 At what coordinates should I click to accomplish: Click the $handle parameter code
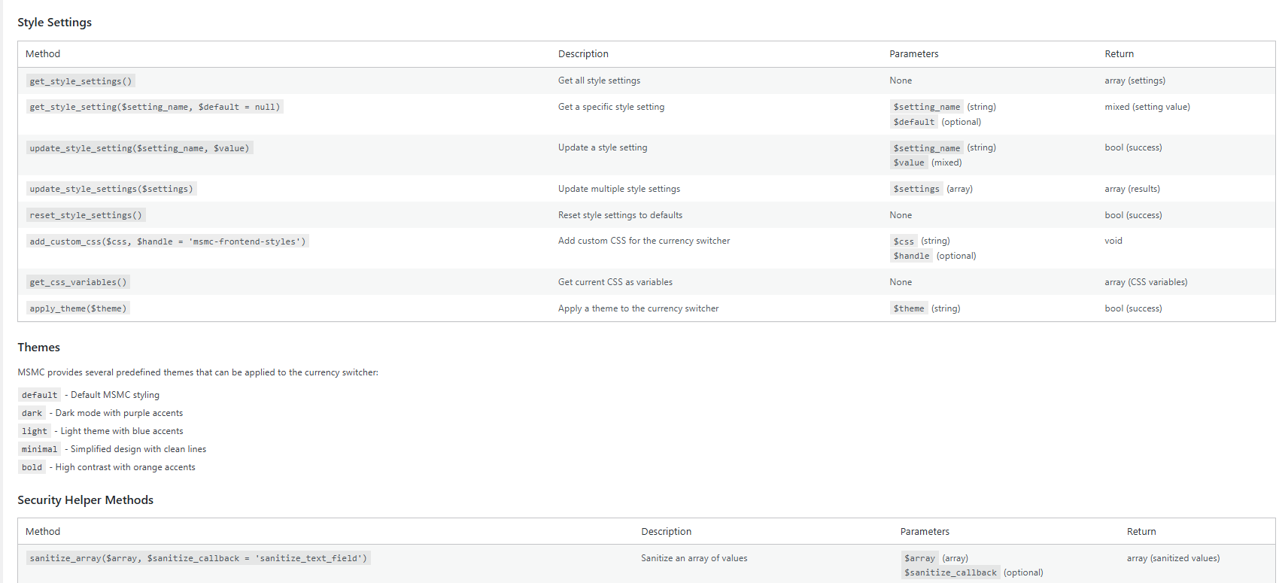pyautogui.click(x=912, y=256)
